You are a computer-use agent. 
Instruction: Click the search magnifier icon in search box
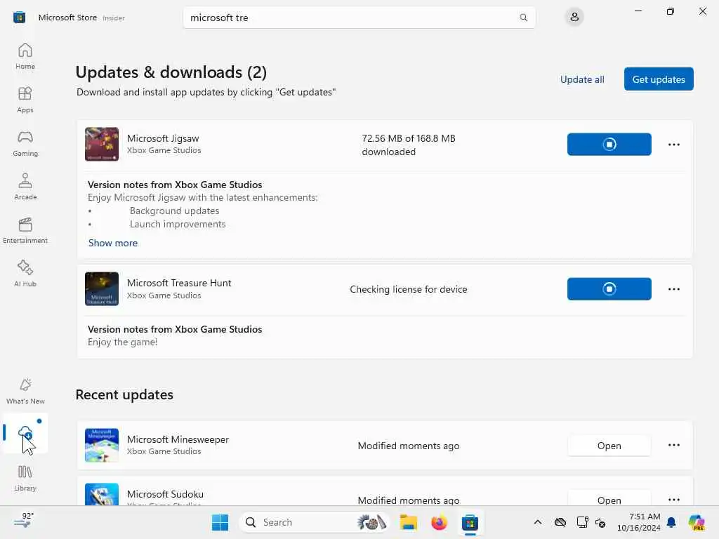(523, 18)
